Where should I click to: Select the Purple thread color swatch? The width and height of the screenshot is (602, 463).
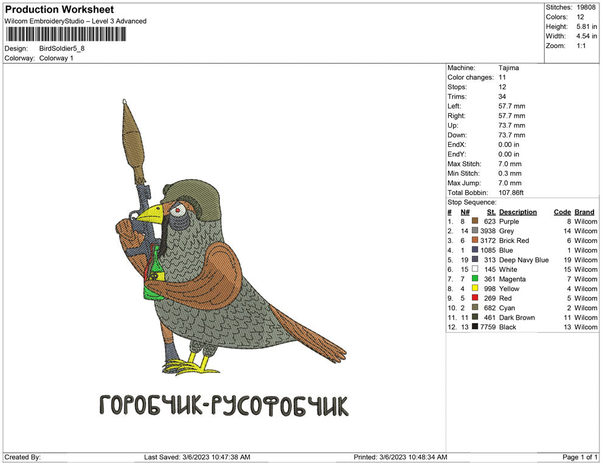(x=475, y=222)
